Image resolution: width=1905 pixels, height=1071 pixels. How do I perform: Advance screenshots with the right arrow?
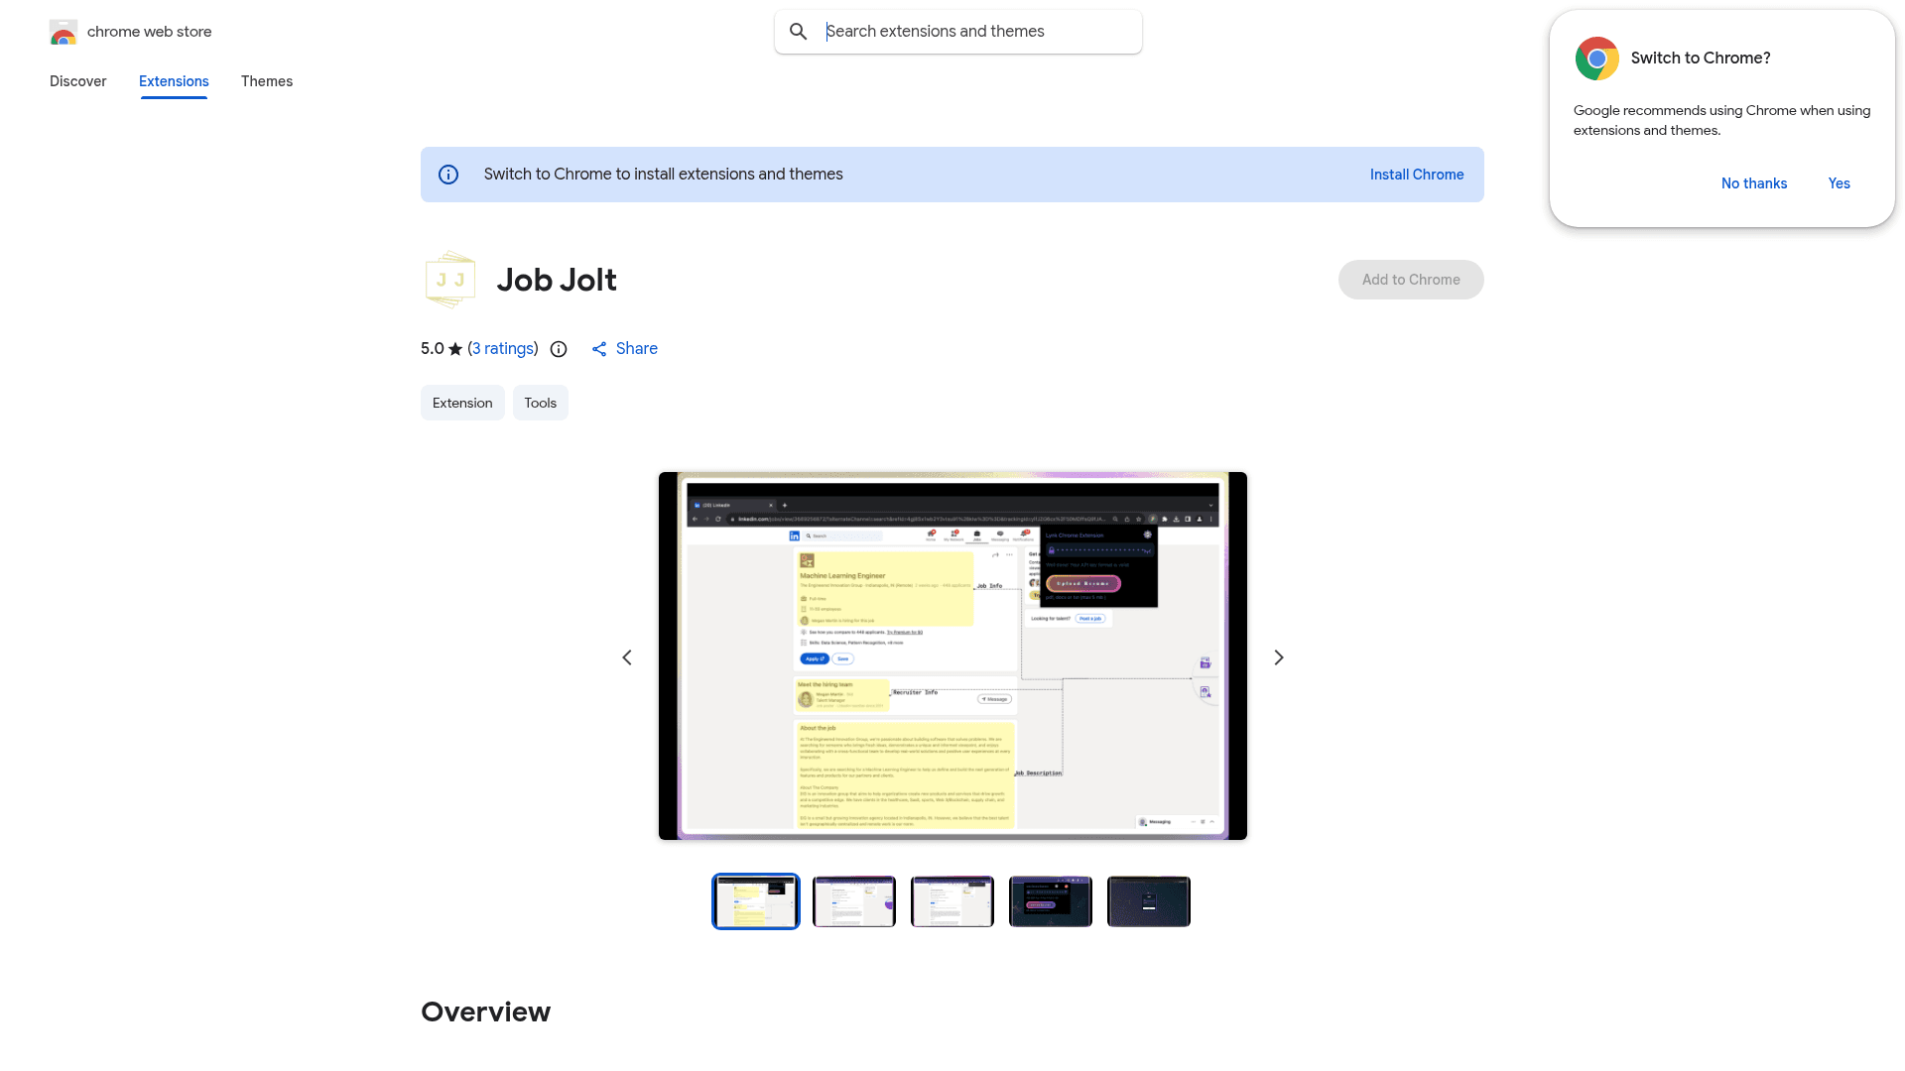coord(1278,656)
